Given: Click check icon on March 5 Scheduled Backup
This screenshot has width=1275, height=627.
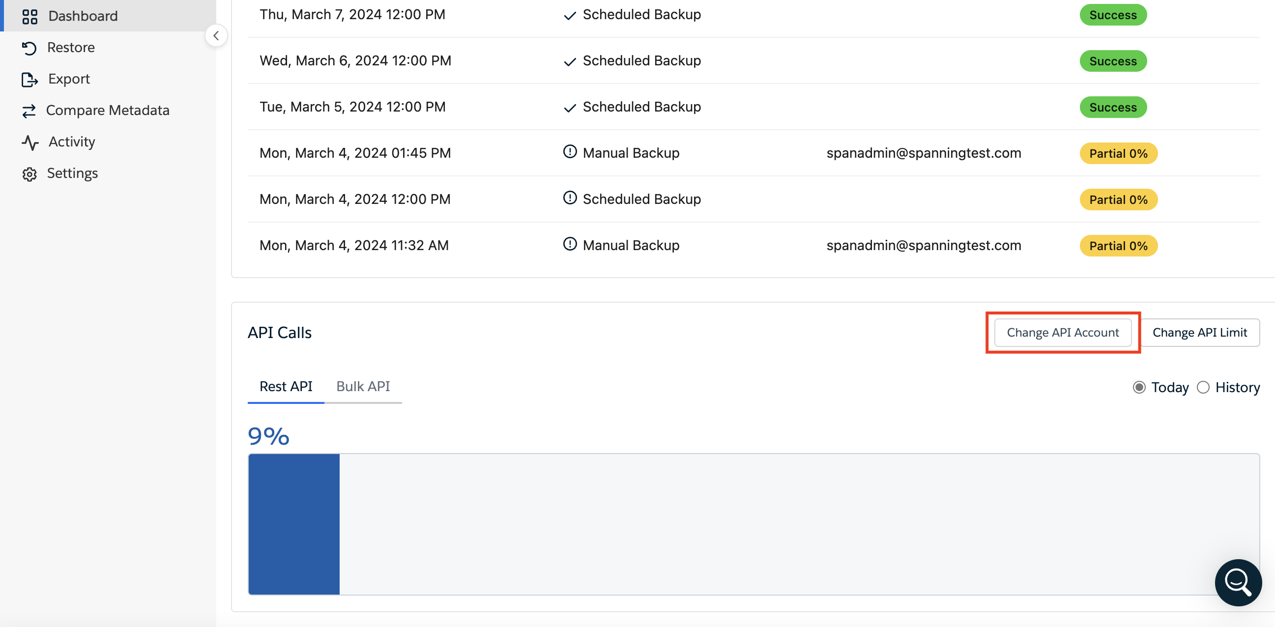Looking at the screenshot, I should (x=570, y=108).
